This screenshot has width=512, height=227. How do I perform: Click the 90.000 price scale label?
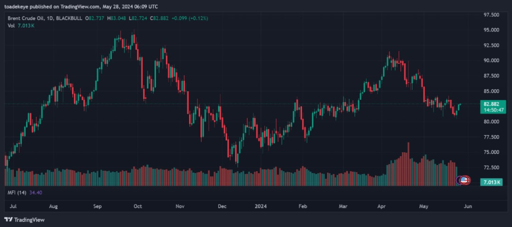tap(490, 60)
